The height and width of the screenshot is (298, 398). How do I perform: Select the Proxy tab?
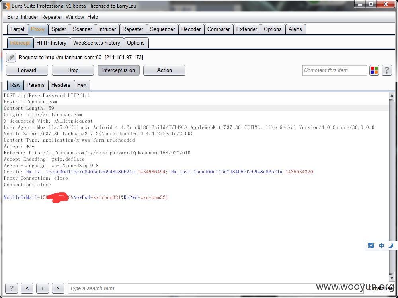tap(37, 29)
